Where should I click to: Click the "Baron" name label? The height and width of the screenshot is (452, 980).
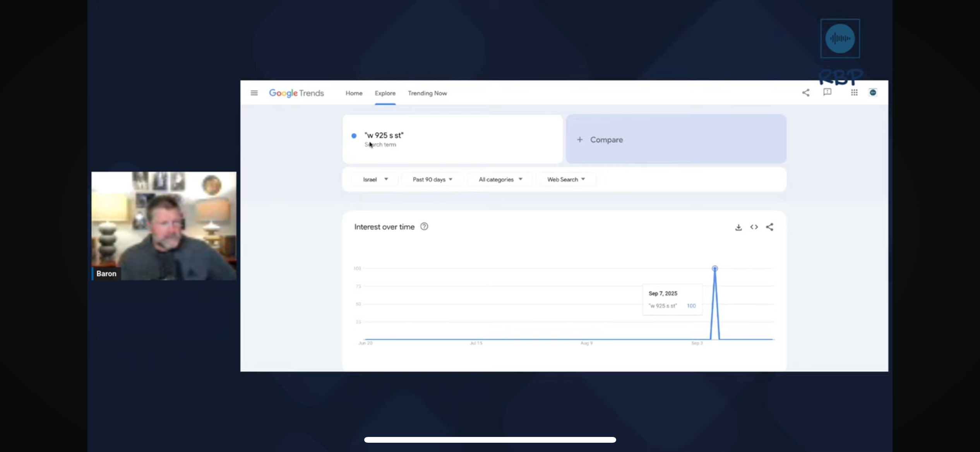(106, 274)
